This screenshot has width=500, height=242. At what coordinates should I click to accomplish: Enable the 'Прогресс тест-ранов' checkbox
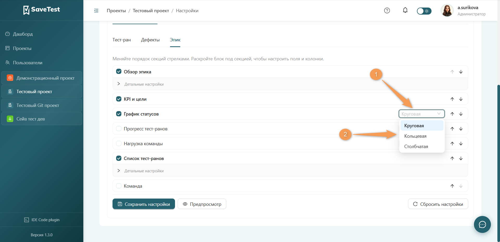pos(119,129)
